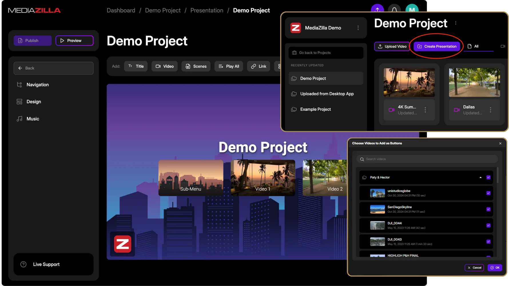509x286 pixels.
Task: Uncheck the unistudiosglobe video
Action: tap(488, 193)
